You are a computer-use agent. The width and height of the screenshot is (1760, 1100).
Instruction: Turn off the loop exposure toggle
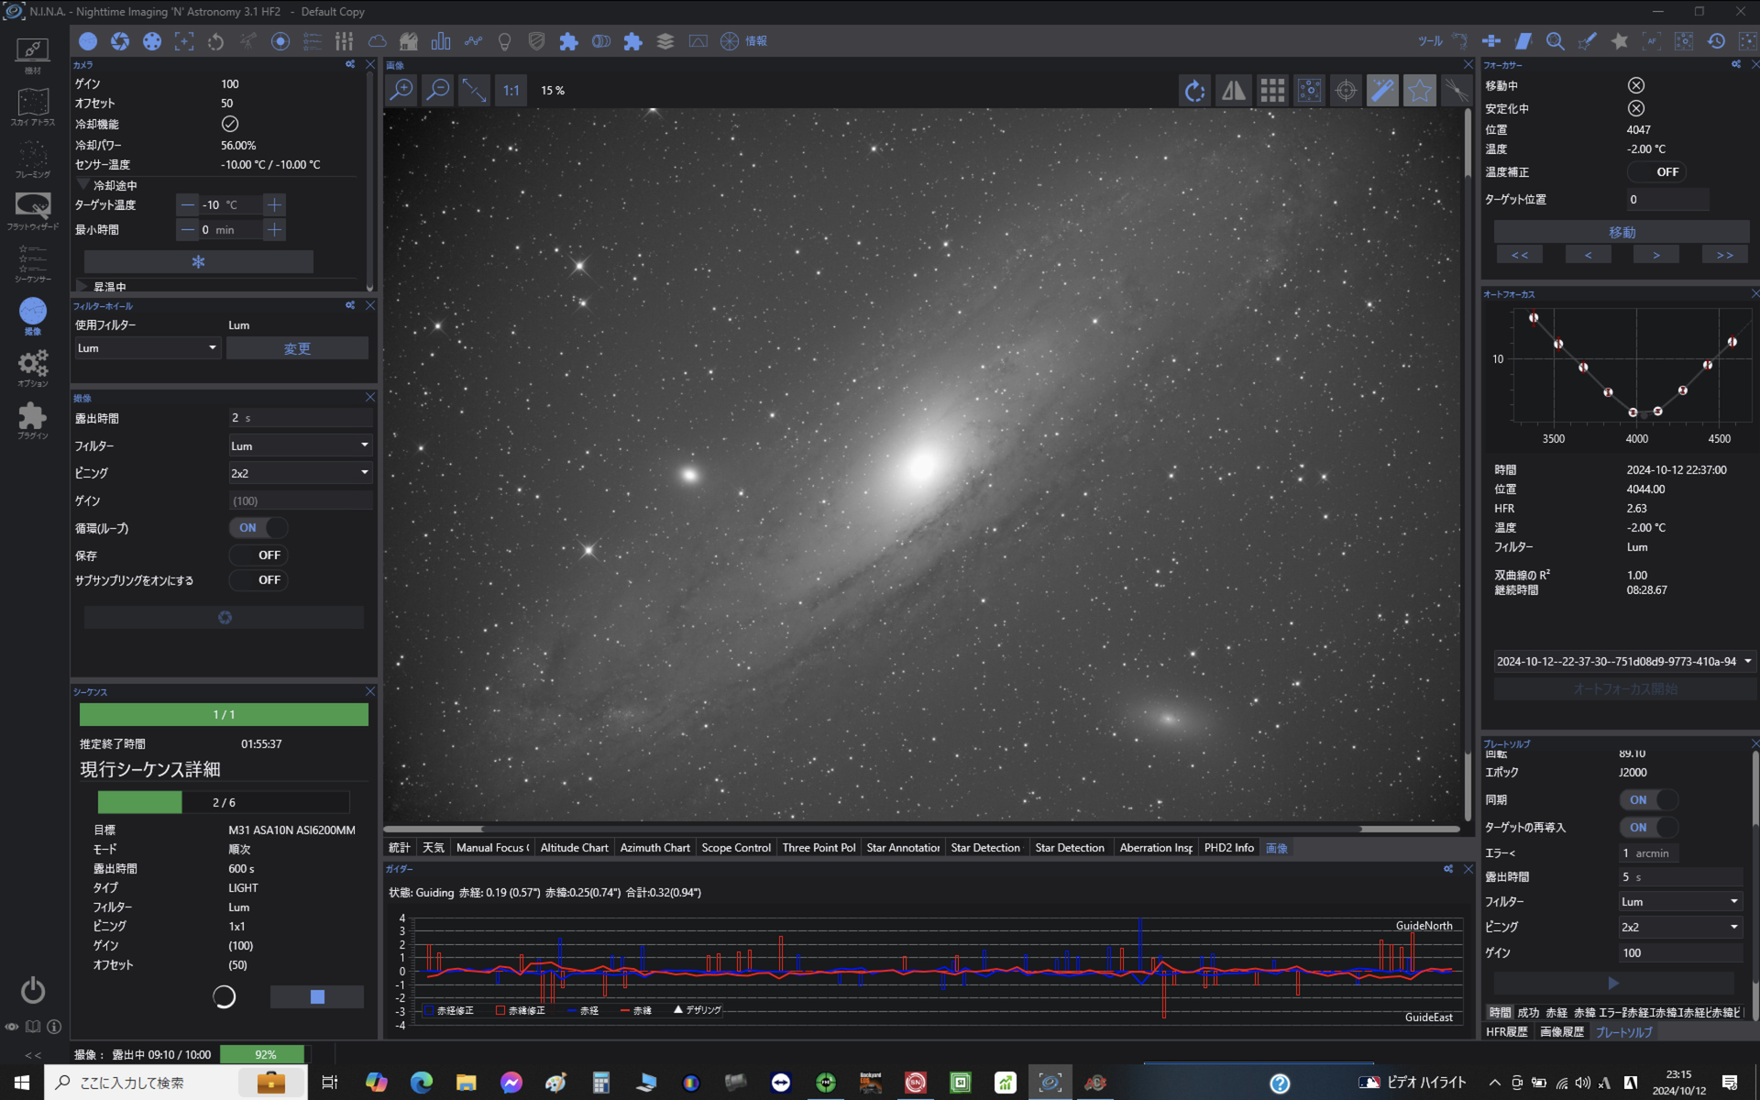point(258,528)
